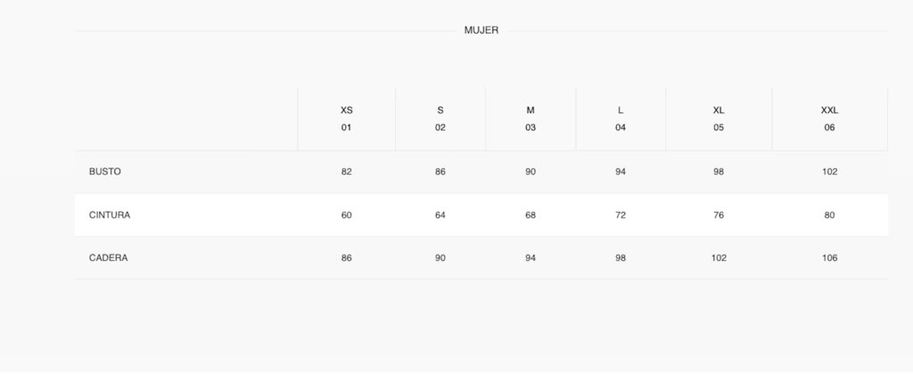Click the cintura value 68 for M
Image resolution: width=913 pixels, height=375 pixels.
pos(531,216)
